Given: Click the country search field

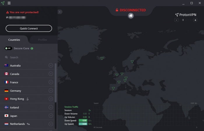Looking at the screenshot, I should [x=29, y=57].
